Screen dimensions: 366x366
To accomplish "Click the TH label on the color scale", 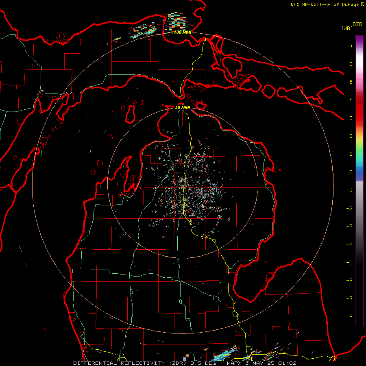I will tap(349, 317).
